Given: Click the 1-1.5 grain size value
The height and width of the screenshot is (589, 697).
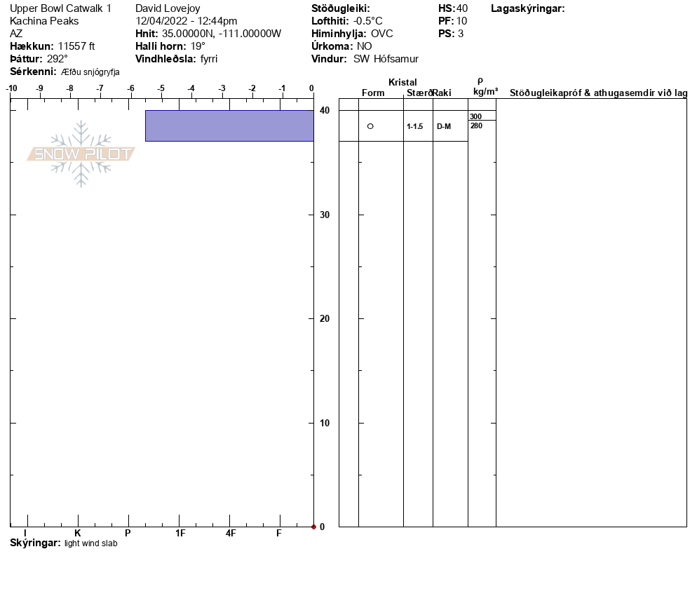Looking at the screenshot, I should coord(414,126).
